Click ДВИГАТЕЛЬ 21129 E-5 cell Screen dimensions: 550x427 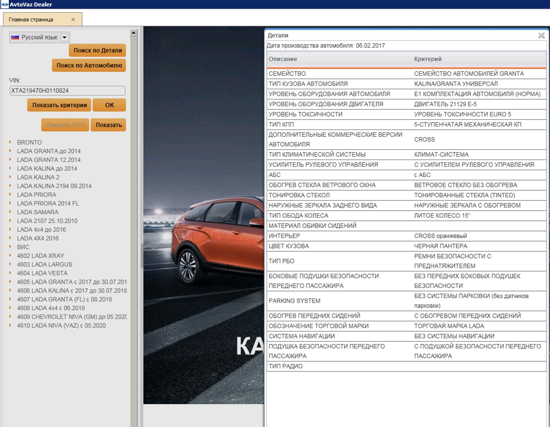[x=445, y=104]
